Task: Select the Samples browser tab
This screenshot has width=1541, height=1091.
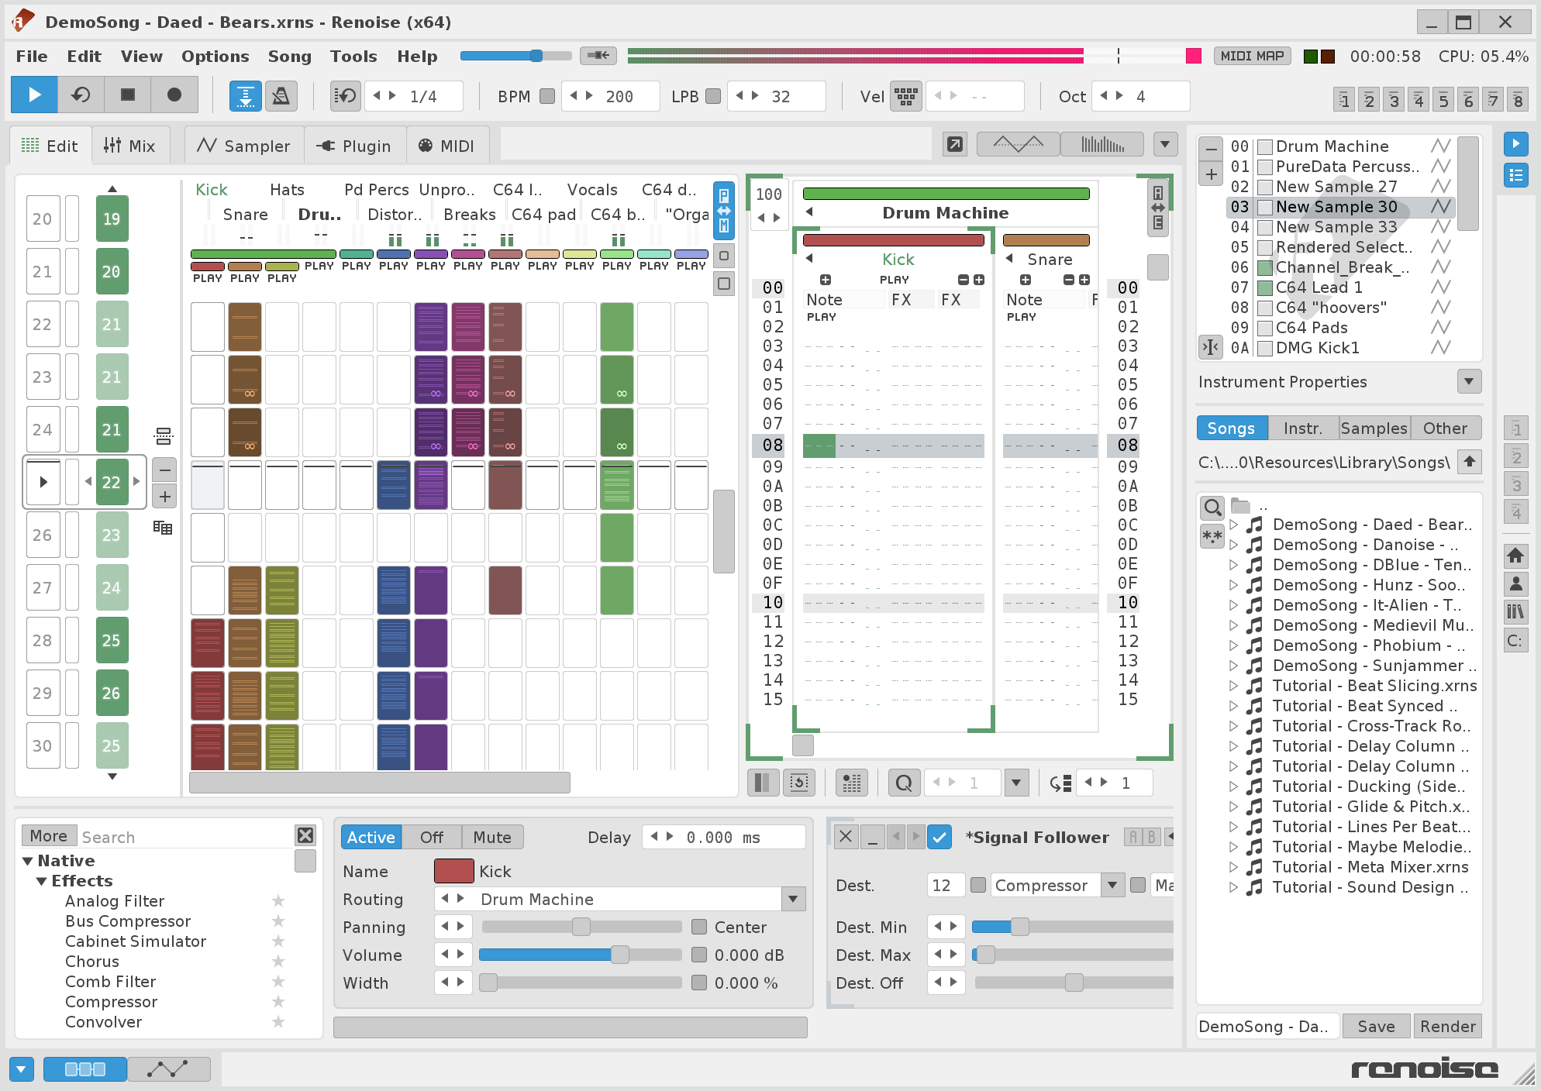Action: click(x=1374, y=428)
